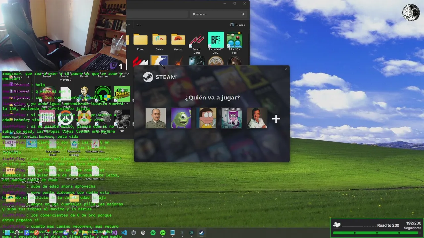This screenshot has width=424, height=238.
Task: Expand the dropdown chevron beside three-dots menu
Action: 129,25
